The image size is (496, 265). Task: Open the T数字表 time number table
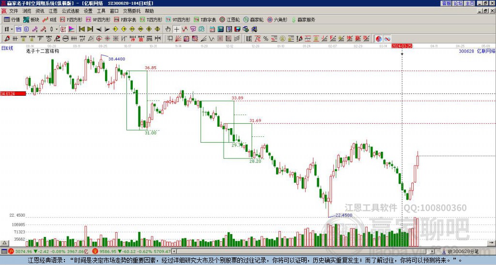[x=205, y=19]
